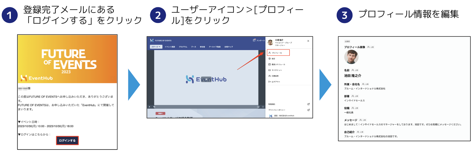Switch to the 会場マップ tab

[228, 47]
